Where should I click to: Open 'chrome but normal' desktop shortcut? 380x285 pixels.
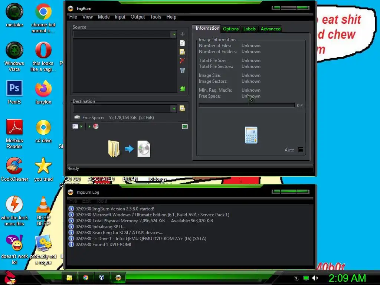pos(43,18)
